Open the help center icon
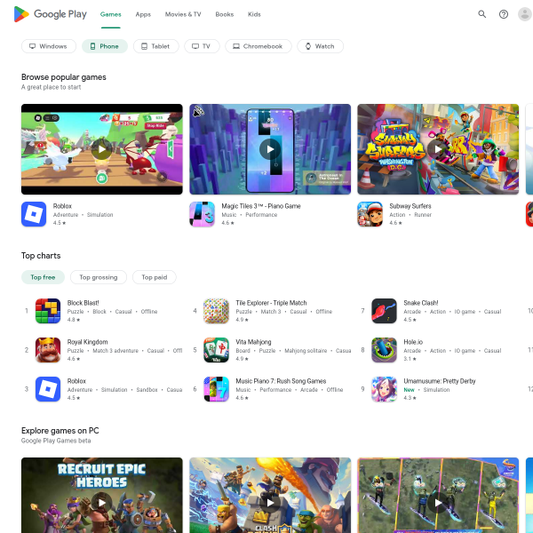Screen dimensions: 533x533 pyautogui.click(x=504, y=14)
